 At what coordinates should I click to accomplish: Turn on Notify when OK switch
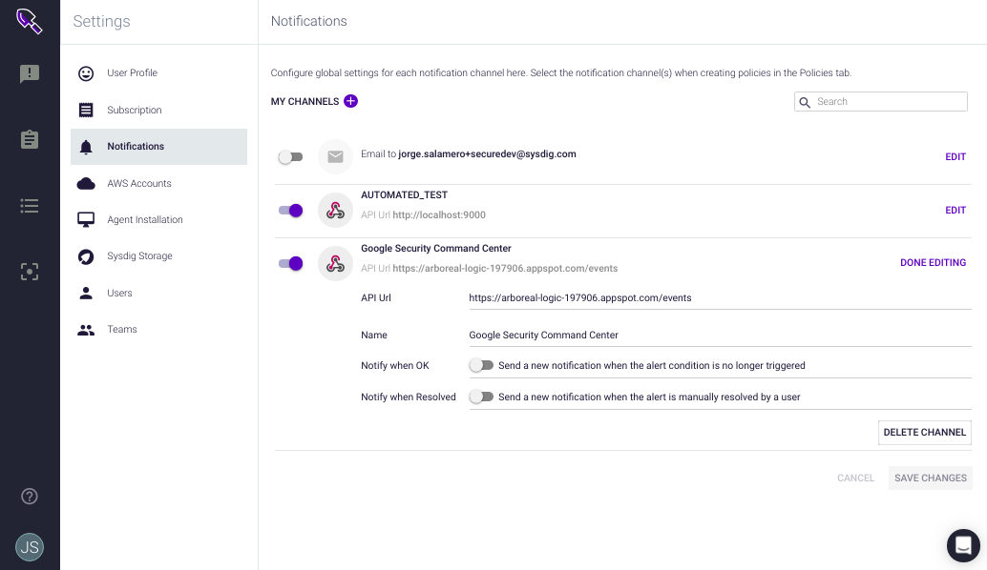click(481, 365)
